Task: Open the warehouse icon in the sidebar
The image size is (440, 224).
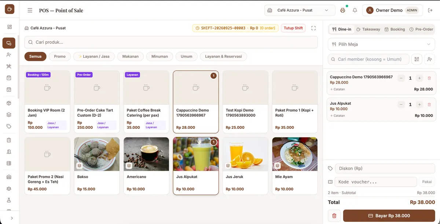Action: [x=9, y=177]
